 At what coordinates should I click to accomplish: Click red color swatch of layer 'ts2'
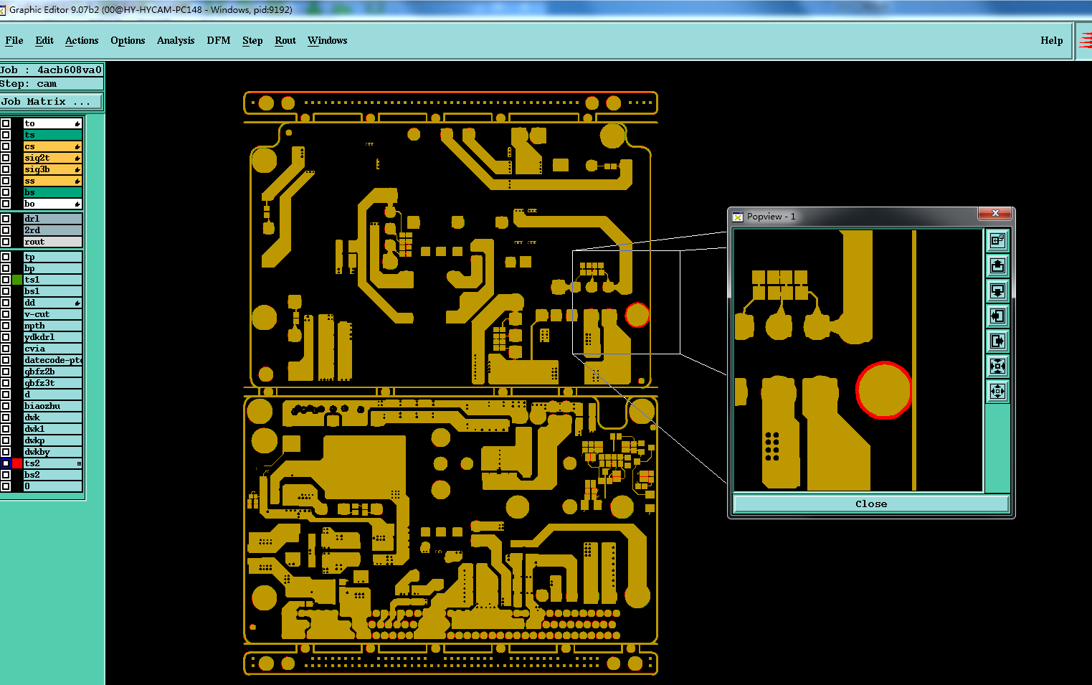17,464
